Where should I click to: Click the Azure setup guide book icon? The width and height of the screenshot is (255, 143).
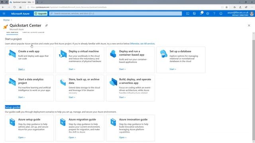click(x=12, y=122)
